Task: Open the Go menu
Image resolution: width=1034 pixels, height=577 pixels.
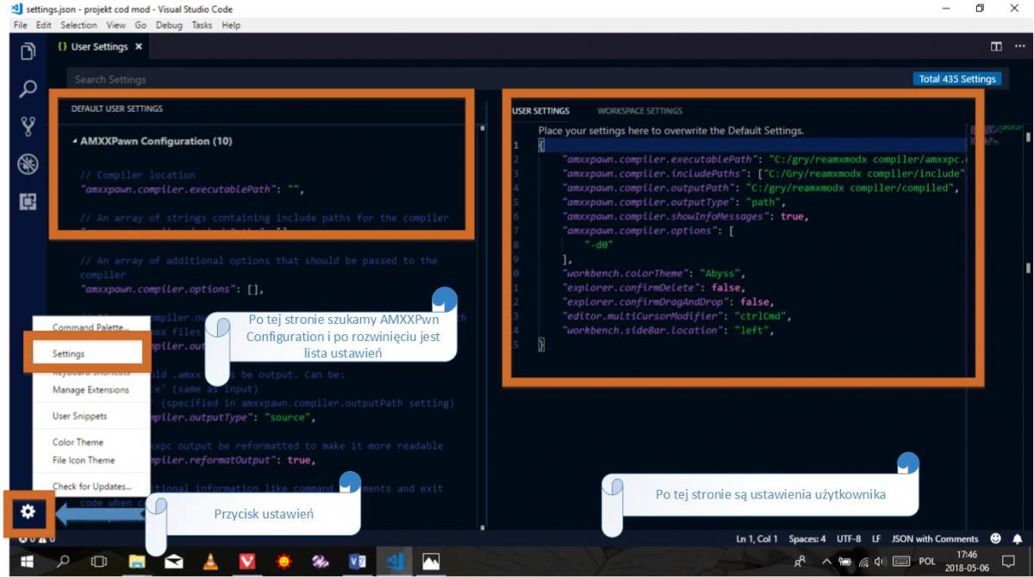Action: point(140,25)
